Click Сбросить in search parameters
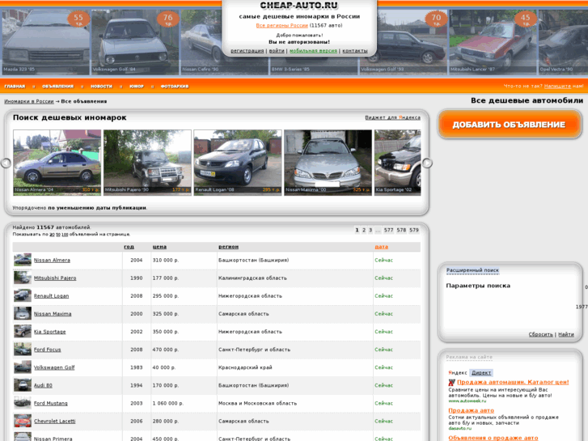Viewport: 588px width, 441px height. [x=541, y=334]
